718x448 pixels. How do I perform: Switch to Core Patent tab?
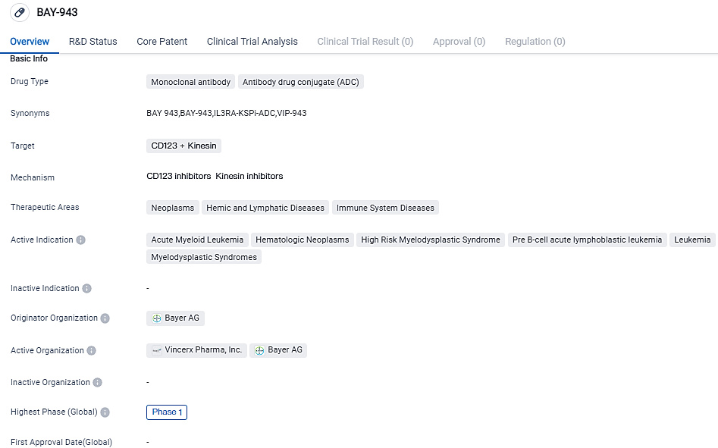coord(161,42)
